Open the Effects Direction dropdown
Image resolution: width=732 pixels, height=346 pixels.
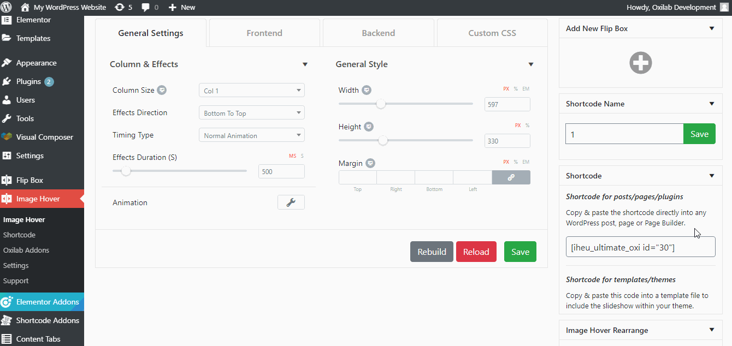252,113
